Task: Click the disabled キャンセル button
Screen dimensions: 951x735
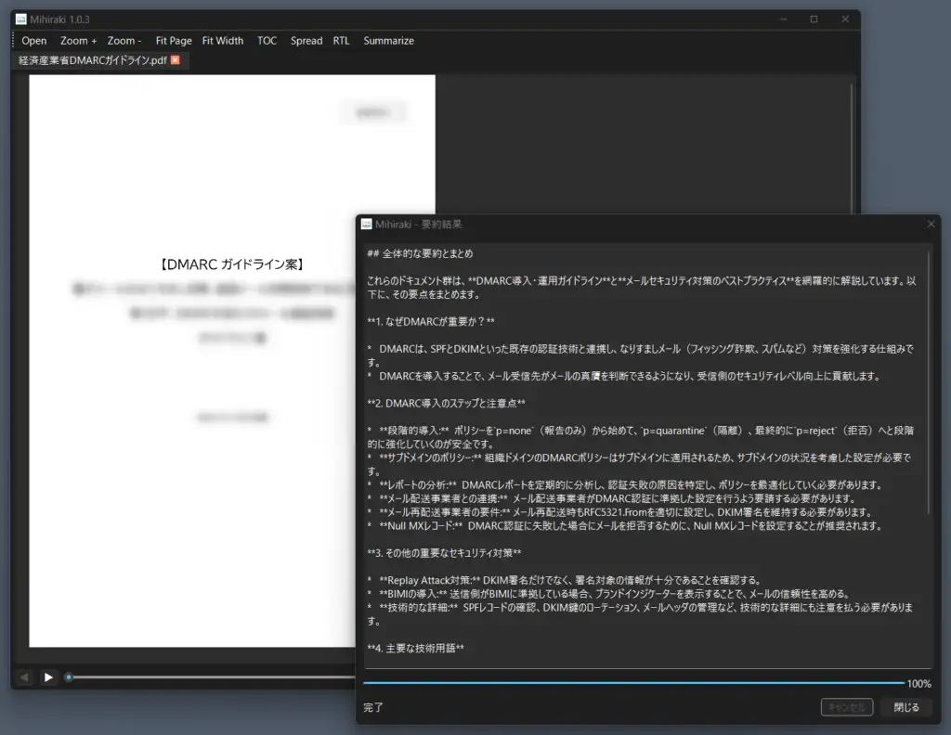Action: point(846,706)
